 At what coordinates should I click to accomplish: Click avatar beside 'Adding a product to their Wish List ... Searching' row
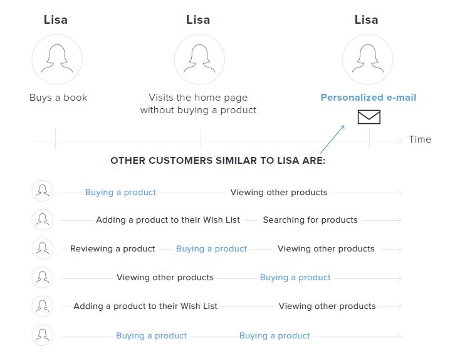(x=43, y=220)
